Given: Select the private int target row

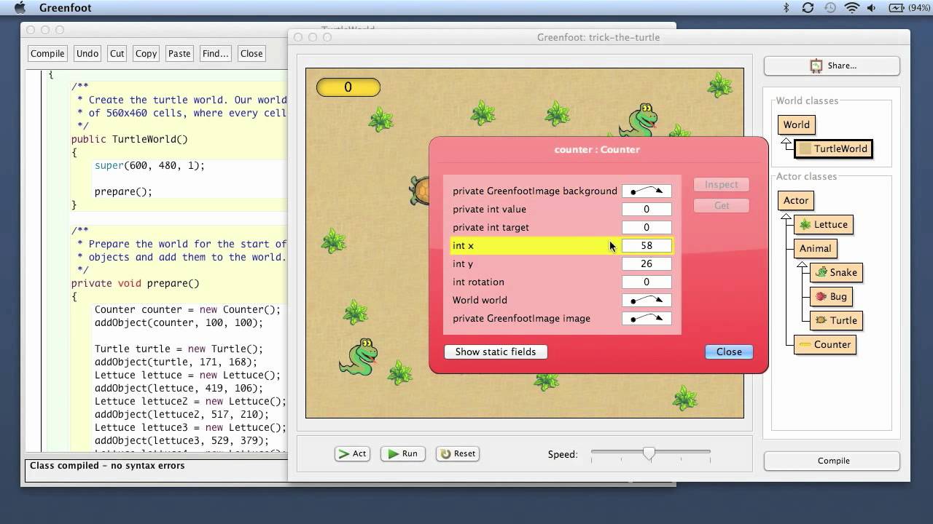Looking at the screenshot, I should coord(561,227).
